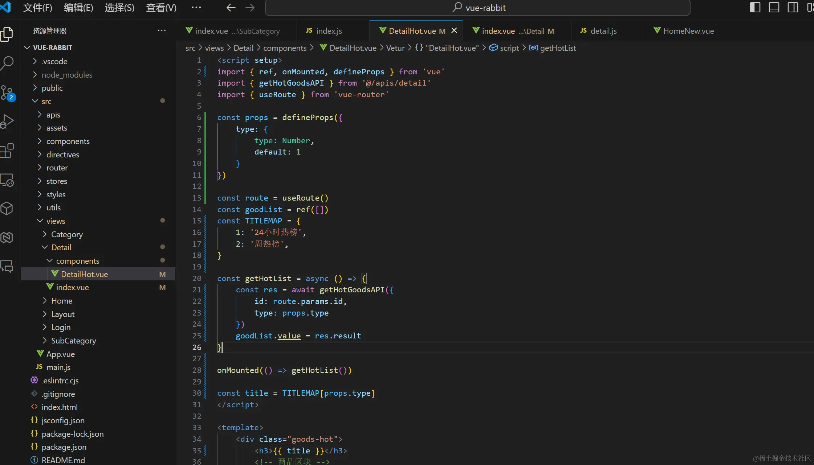The height and width of the screenshot is (465, 814).
Task: Open the 文件(F) menu
Action: pos(37,8)
